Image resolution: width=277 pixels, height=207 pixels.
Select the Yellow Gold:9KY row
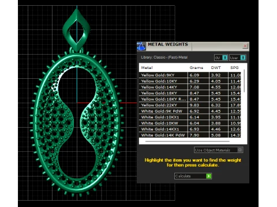click(x=190, y=75)
